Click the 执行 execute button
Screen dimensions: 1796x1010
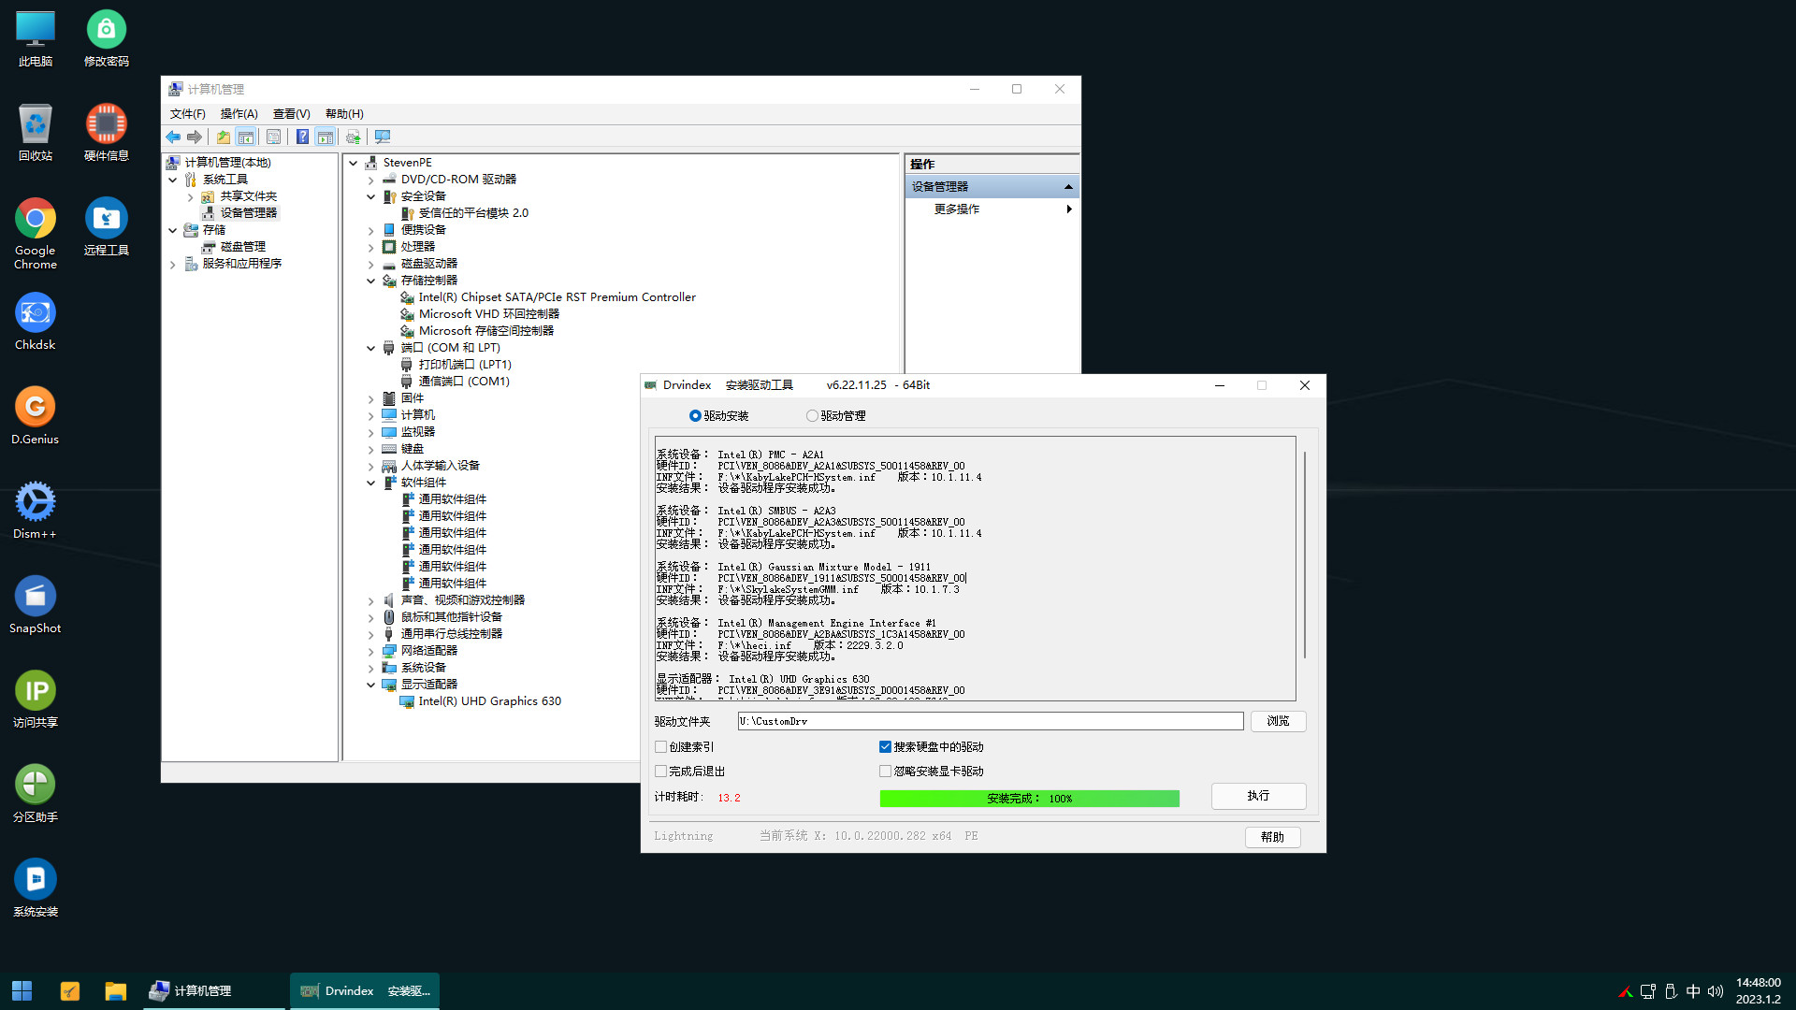(x=1258, y=796)
